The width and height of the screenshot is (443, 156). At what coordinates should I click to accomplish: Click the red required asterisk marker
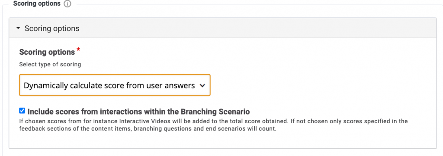tap(78, 50)
